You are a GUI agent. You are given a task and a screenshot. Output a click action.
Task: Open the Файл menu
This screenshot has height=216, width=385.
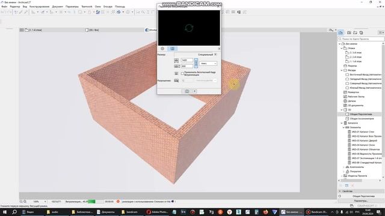[4, 7]
